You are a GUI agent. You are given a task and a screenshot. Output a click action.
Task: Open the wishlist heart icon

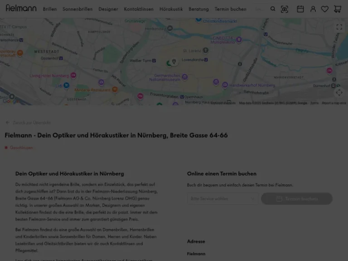325,9
